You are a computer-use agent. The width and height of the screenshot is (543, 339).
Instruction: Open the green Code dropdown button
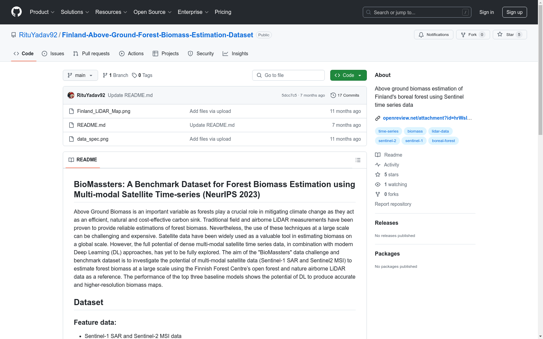(348, 75)
